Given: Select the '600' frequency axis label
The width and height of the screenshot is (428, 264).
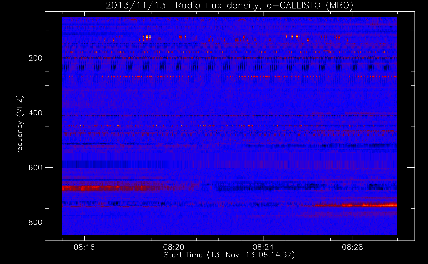Looking at the screenshot, I should (35, 168).
